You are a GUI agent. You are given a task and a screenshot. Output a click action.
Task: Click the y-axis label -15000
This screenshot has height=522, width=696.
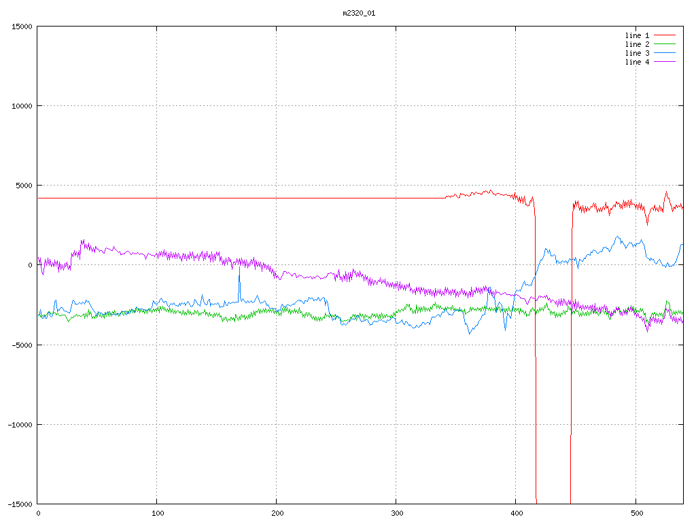point(20,504)
